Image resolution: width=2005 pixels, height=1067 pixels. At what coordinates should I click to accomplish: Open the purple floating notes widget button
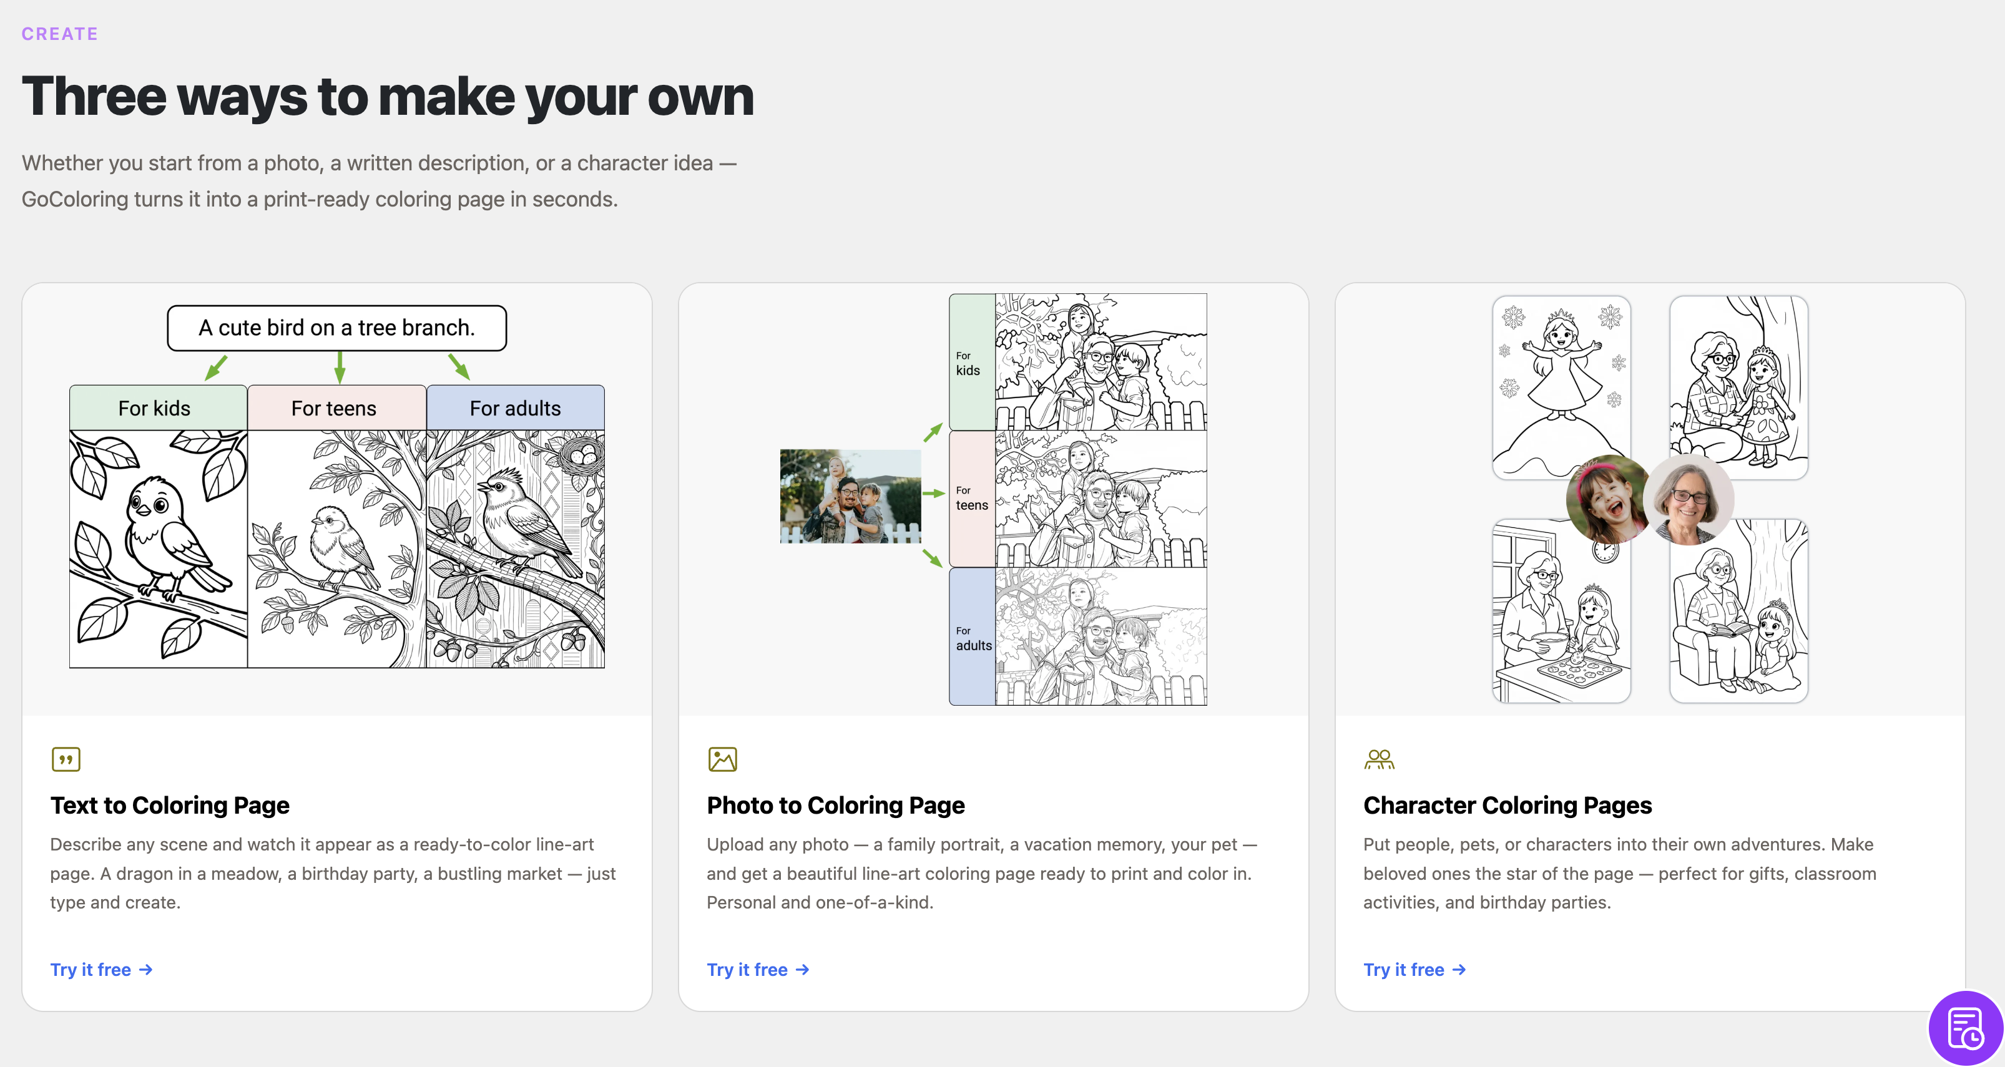click(1966, 1028)
